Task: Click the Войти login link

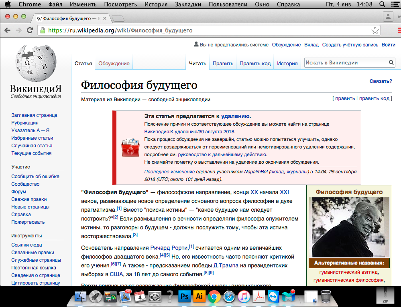Action: [x=388, y=44]
